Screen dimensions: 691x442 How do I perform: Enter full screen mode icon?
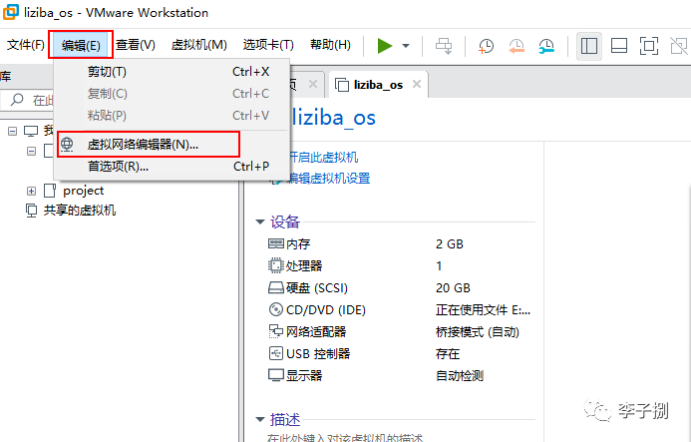649,46
